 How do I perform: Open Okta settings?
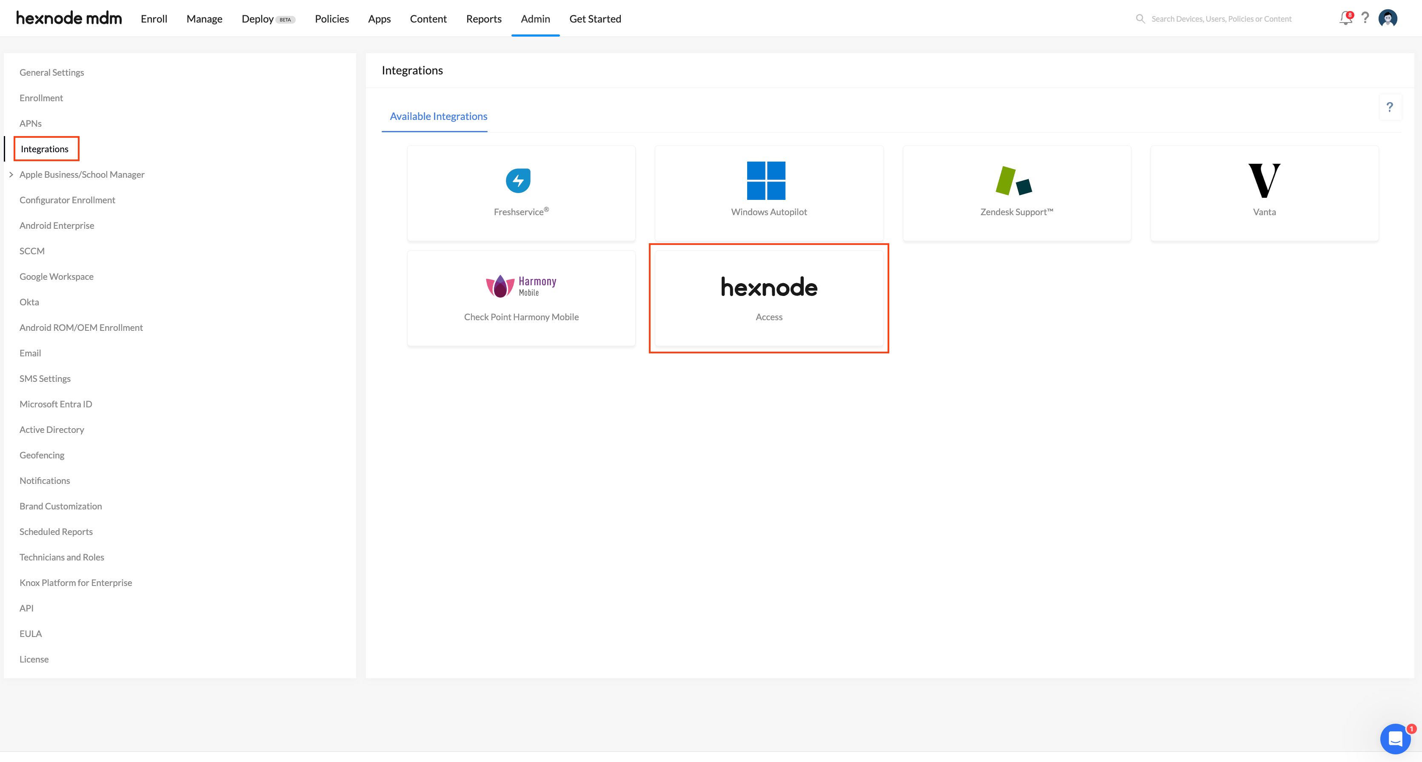point(29,302)
